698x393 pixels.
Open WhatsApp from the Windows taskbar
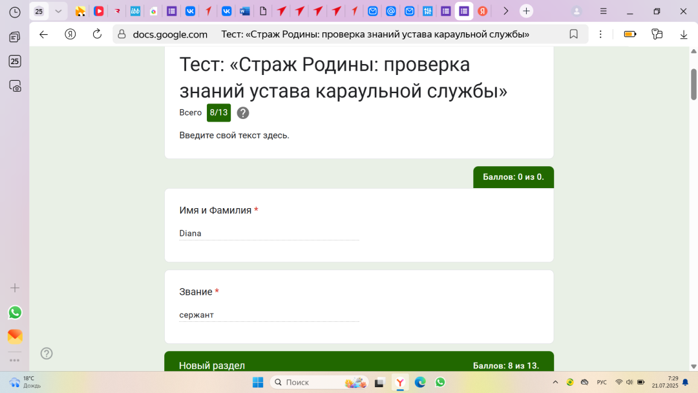point(440,382)
